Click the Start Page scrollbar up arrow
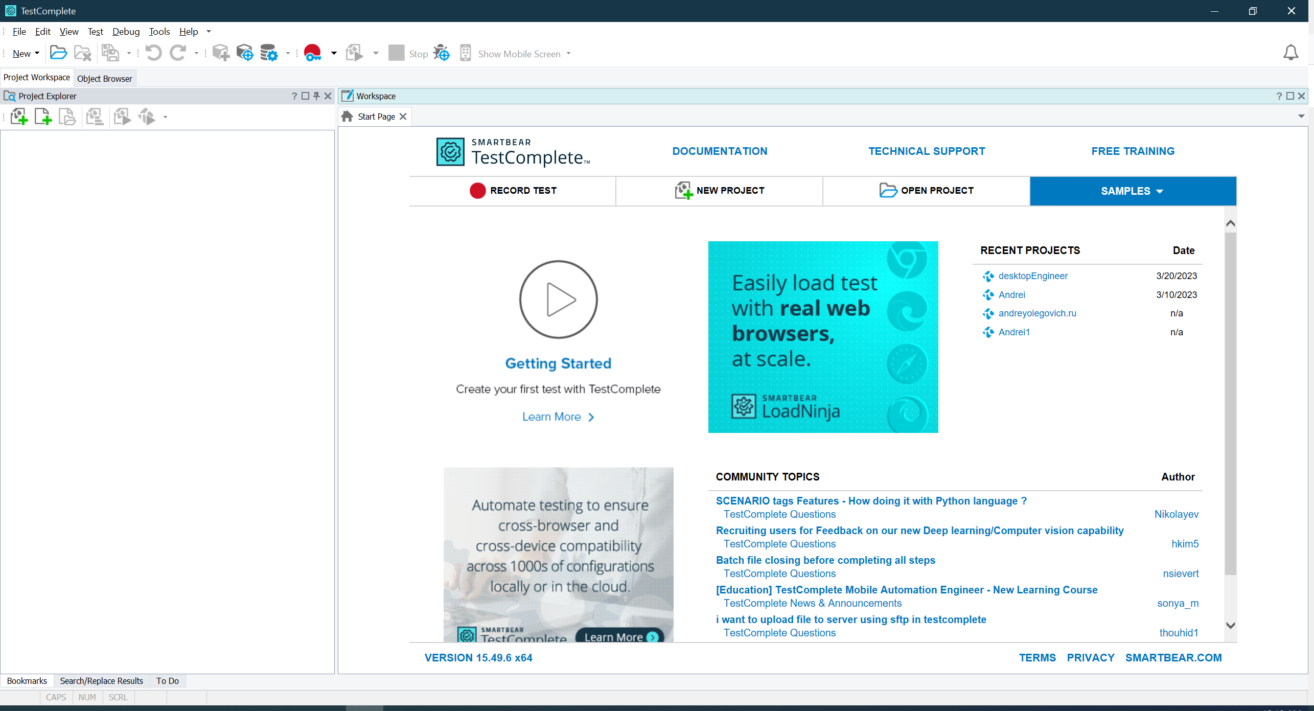 point(1231,223)
